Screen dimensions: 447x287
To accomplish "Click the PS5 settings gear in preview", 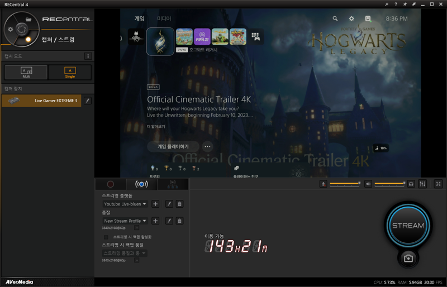I will click(x=351, y=18).
